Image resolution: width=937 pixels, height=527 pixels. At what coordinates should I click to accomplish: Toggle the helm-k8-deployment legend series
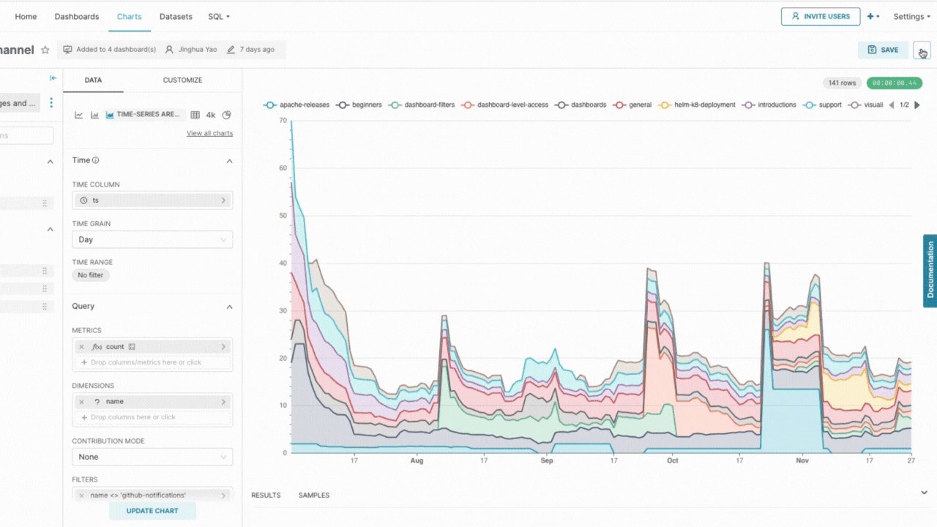coord(697,105)
